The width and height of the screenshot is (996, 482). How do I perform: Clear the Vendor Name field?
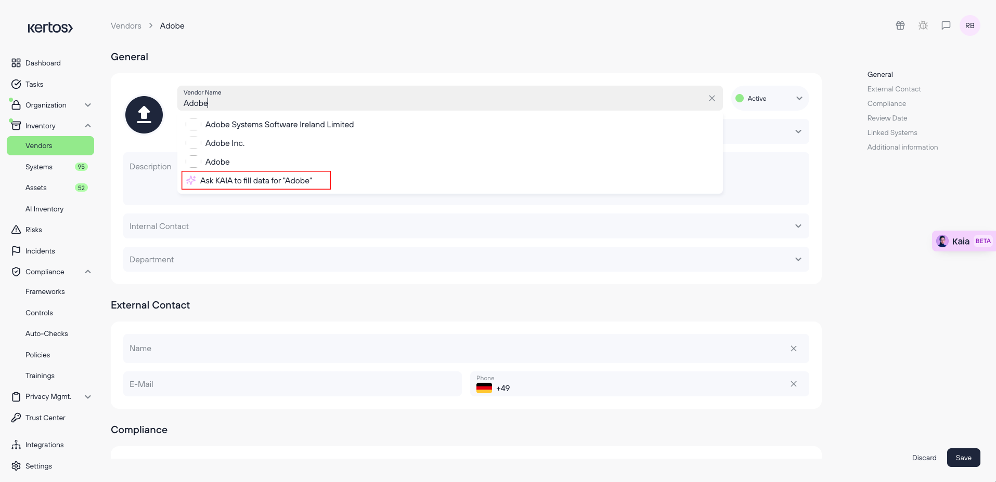(712, 98)
